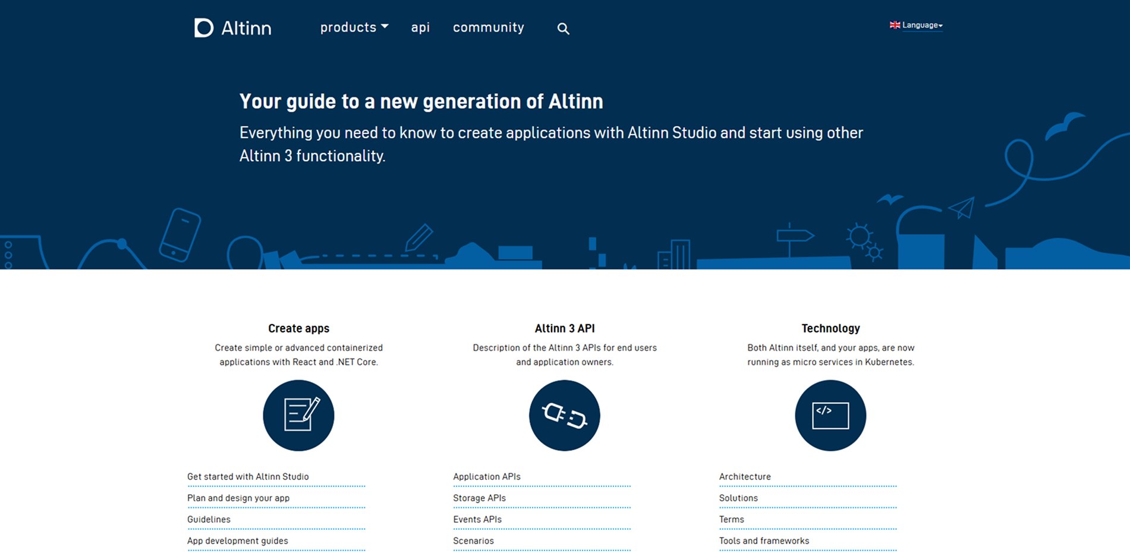Expand the products dropdown menu
Screen dimensions: 1130x559
354,27
